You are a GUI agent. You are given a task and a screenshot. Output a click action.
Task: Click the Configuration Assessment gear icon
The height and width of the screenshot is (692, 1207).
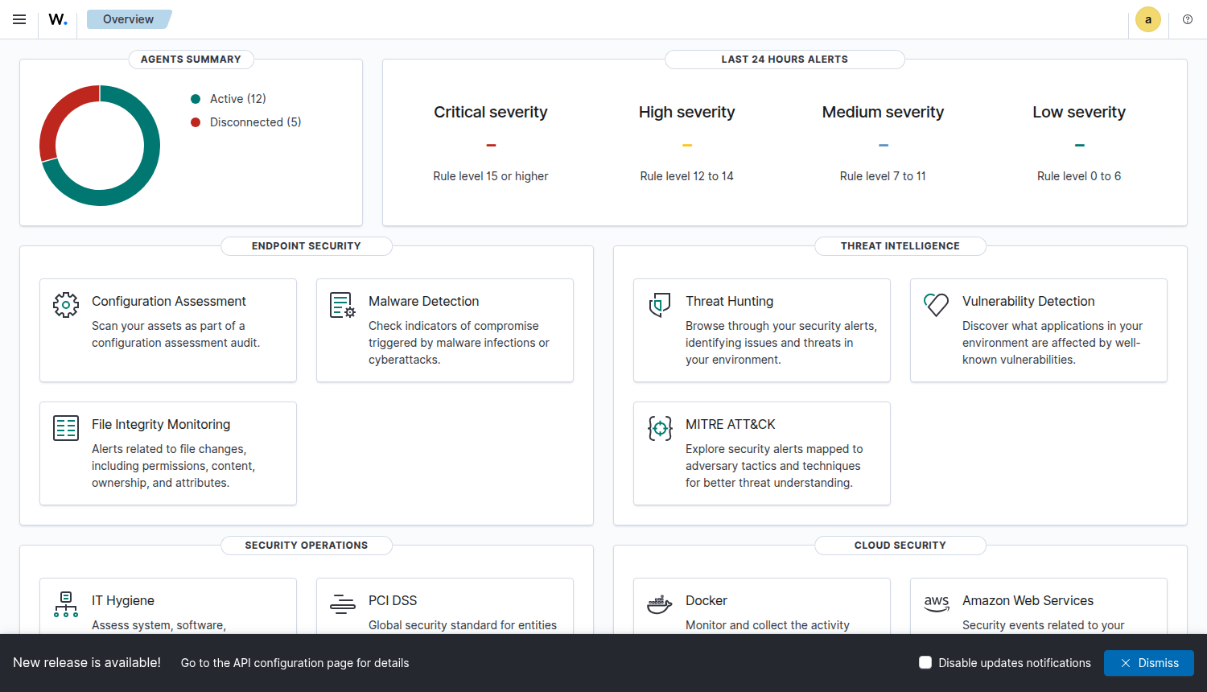pos(66,305)
